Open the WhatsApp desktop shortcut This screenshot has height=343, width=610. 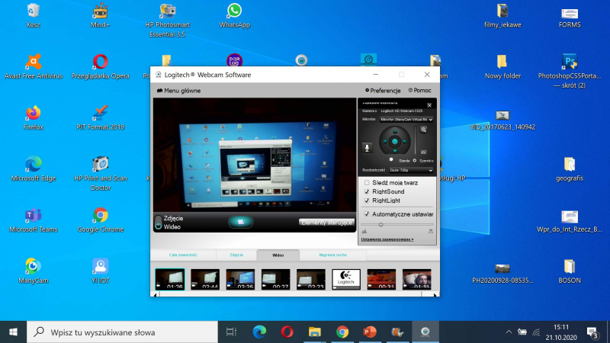[x=234, y=15]
